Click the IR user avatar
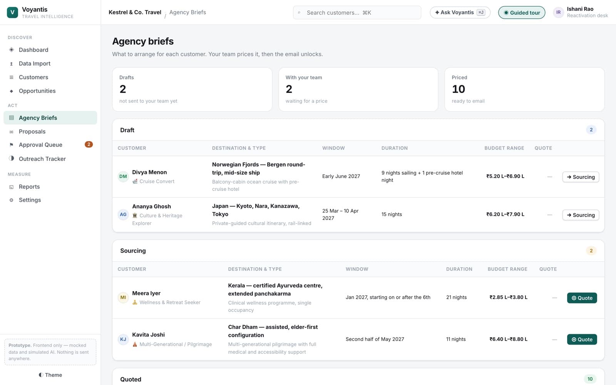Image resolution: width=616 pixels, height=385 pixels. click(558, 12)
